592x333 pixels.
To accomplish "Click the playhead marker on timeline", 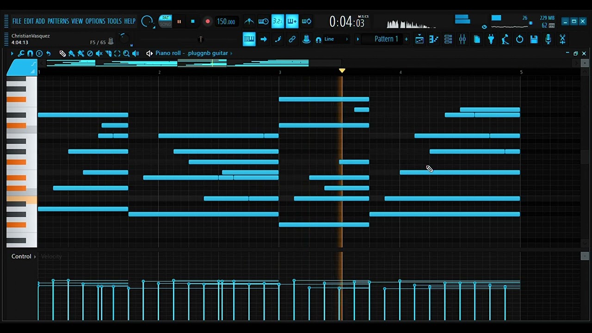I will tap(342, 71).
